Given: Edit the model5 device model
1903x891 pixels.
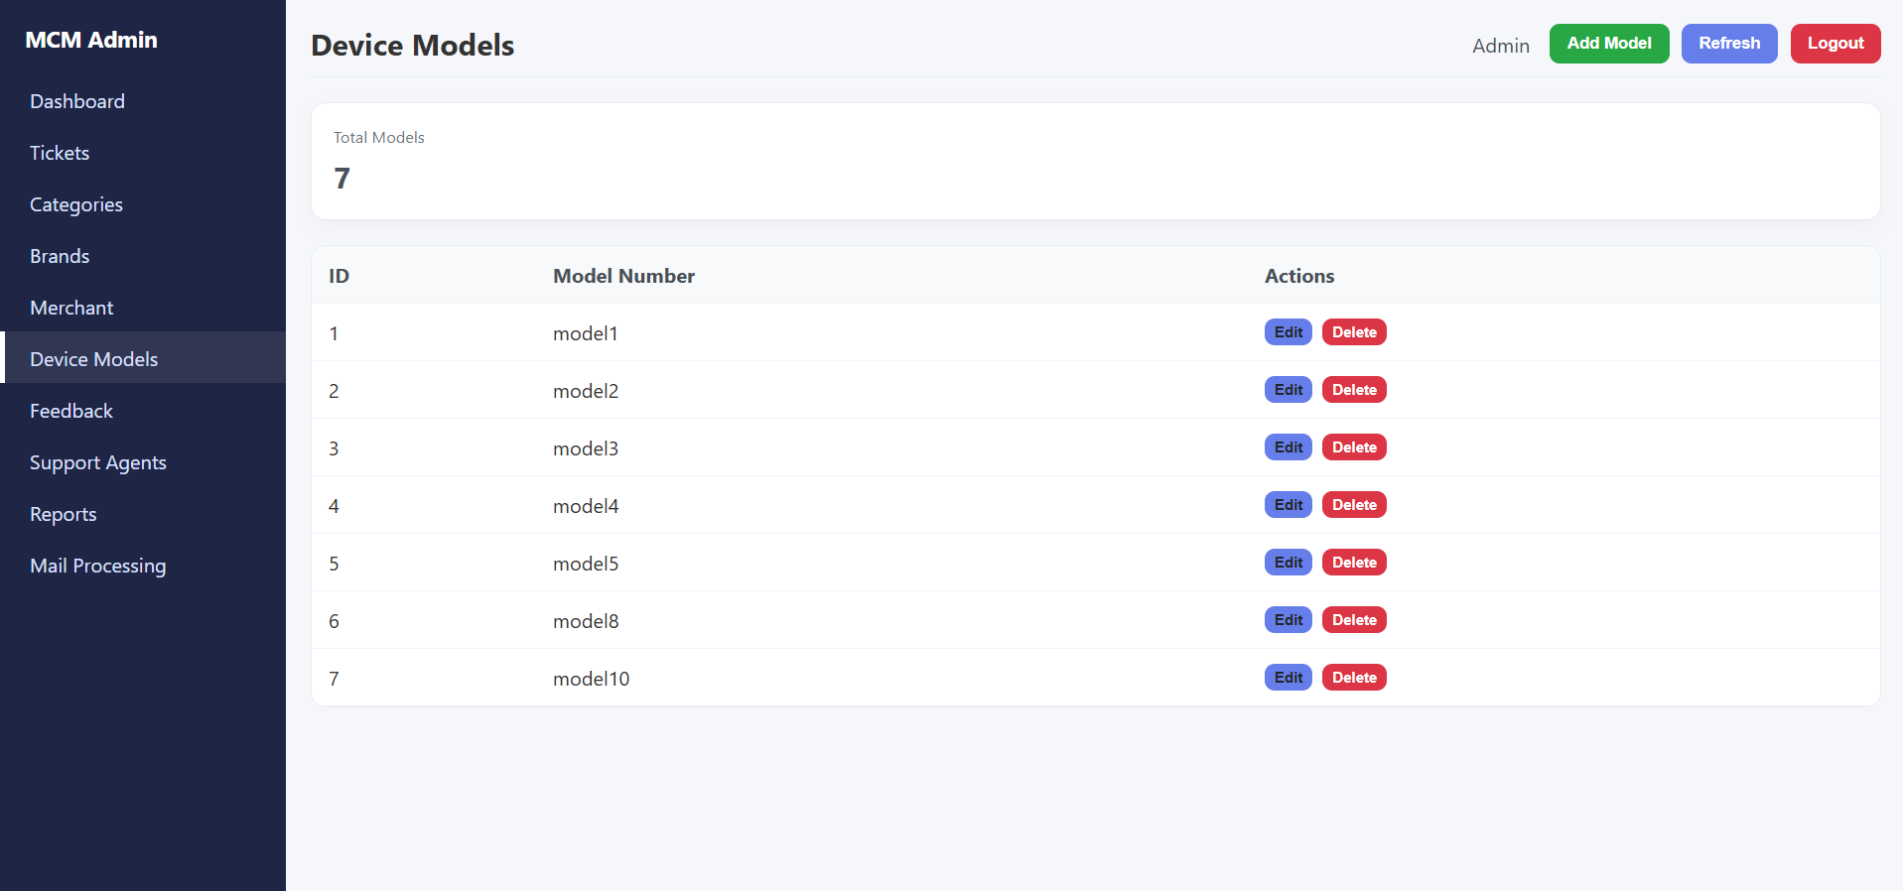Looking at the screenshot, I should [1288, 563].
